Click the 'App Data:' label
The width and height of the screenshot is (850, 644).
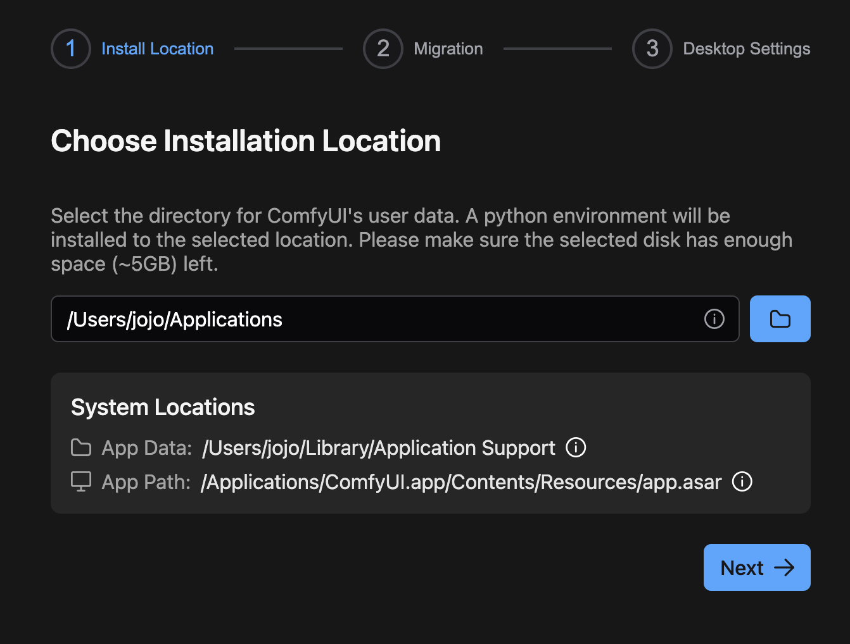click(x=147, y=448)
